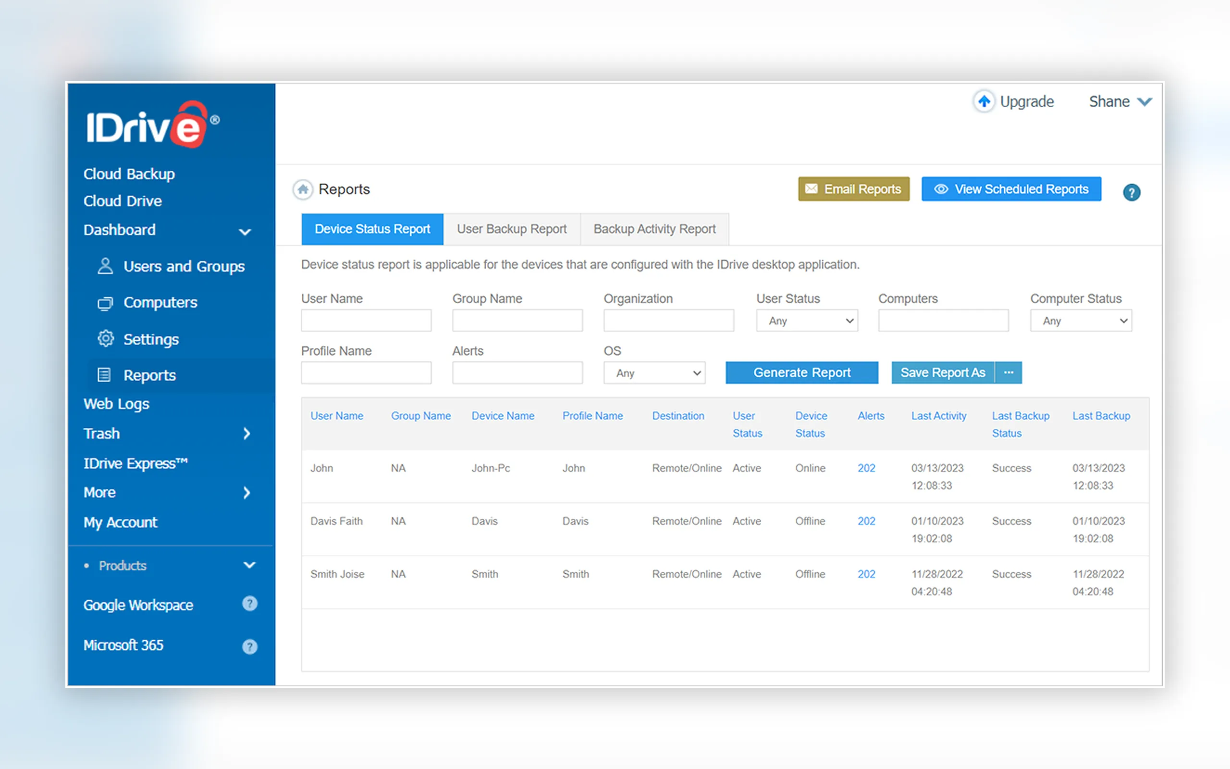Click View Scheduled Reports button
1230x769 pixels.
pos(1011,189)
